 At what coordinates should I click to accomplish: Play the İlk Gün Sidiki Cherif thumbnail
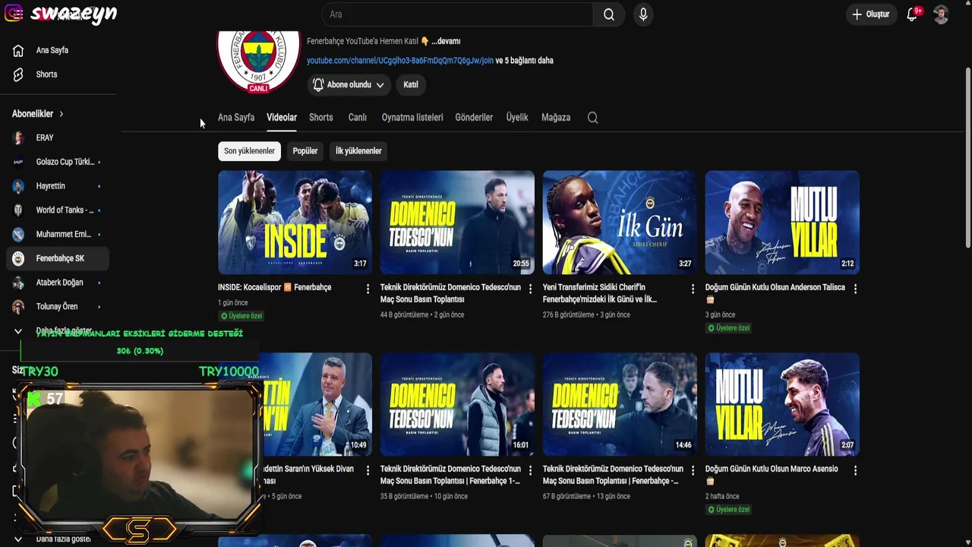tap(620, 222)
